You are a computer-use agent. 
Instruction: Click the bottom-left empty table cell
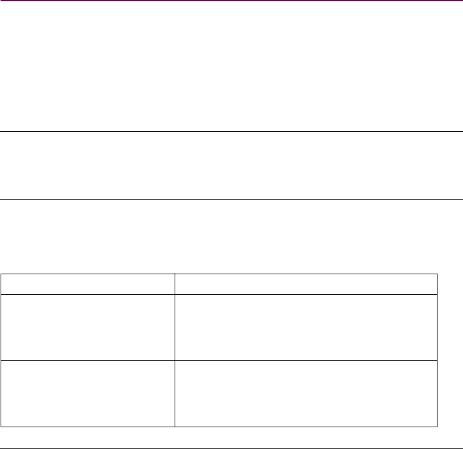88,394
